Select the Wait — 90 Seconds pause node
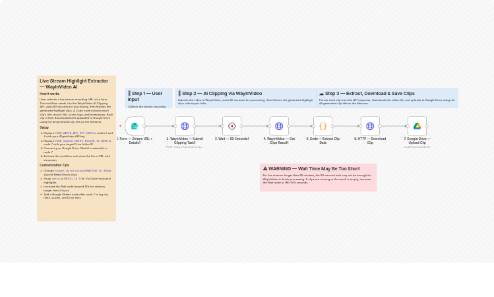 [232, 126]
